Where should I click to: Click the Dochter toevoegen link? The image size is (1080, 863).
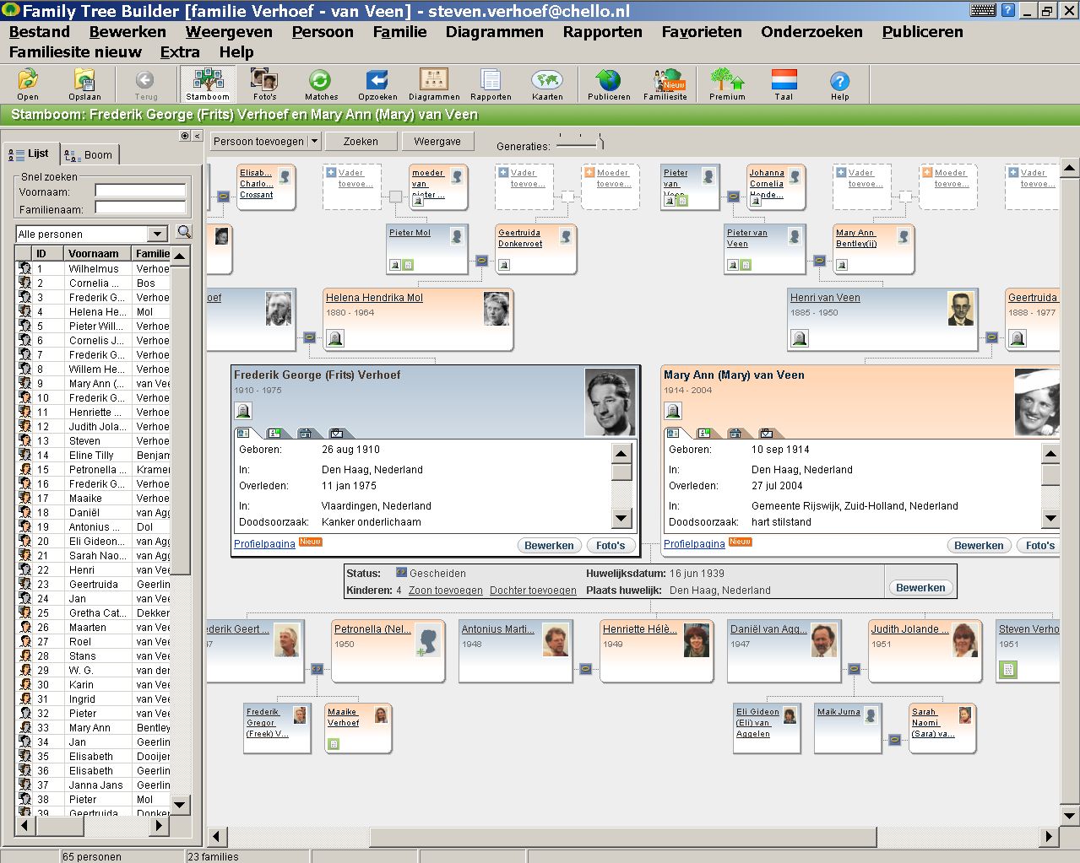click(533, 591)
